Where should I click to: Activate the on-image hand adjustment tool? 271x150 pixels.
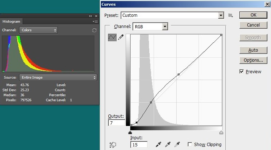click(x=113, y=145)
